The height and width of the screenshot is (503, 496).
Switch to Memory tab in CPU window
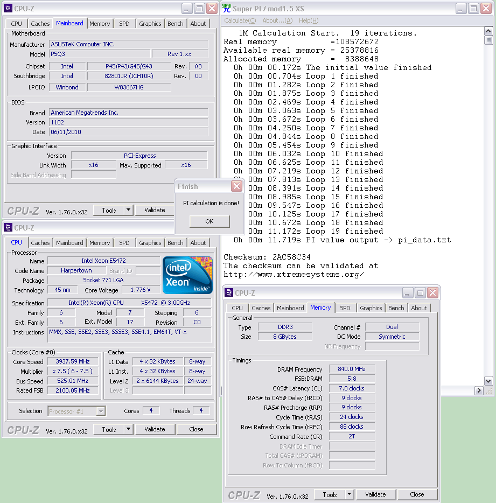[x=100, y=242]
